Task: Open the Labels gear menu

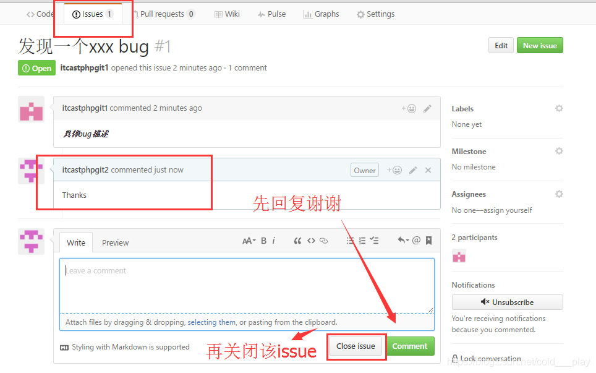Action: click(559, 108)
